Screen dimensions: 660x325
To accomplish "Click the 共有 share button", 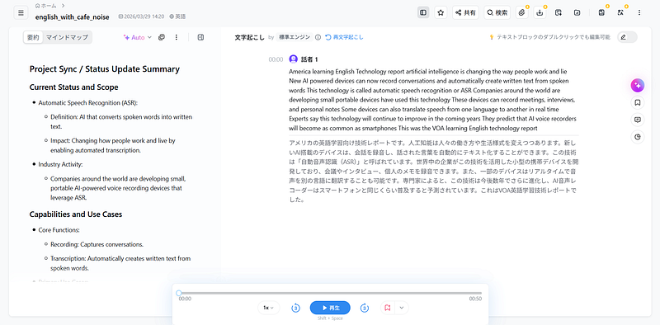I will [466, 12].
